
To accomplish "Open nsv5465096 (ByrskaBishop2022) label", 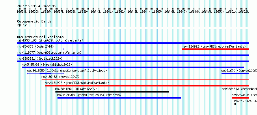I will pyautogui.click(x=47, y=65).
